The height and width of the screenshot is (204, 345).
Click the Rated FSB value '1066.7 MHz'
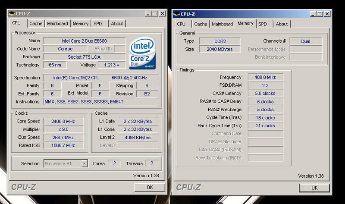pyautogui.click(x=63, y=145)
